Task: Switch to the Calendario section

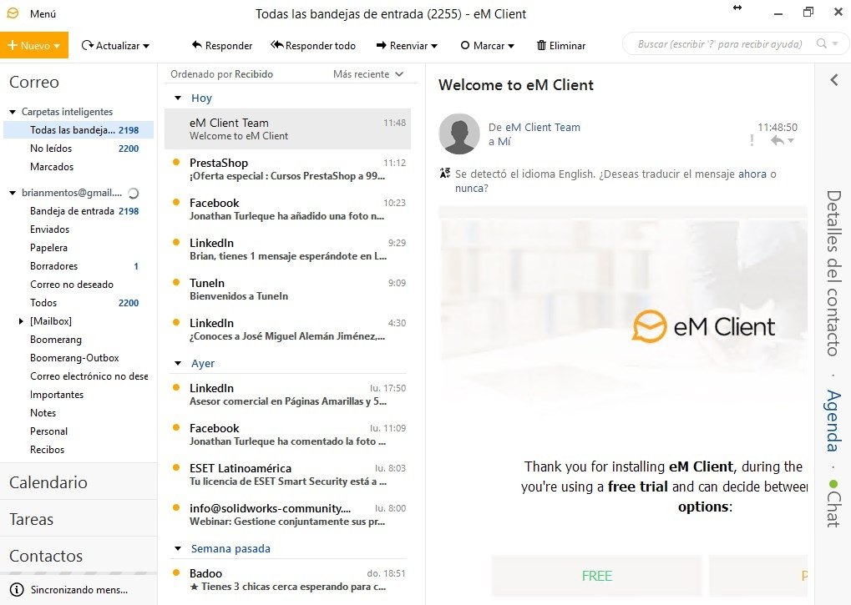Action: pyautogui.click(x=79, y=482)
